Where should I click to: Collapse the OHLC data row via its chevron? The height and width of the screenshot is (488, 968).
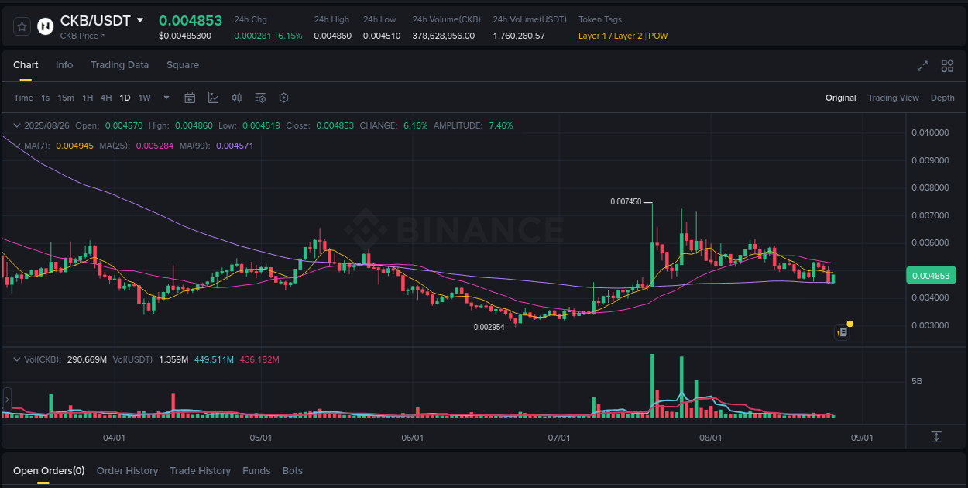point(17,125)
